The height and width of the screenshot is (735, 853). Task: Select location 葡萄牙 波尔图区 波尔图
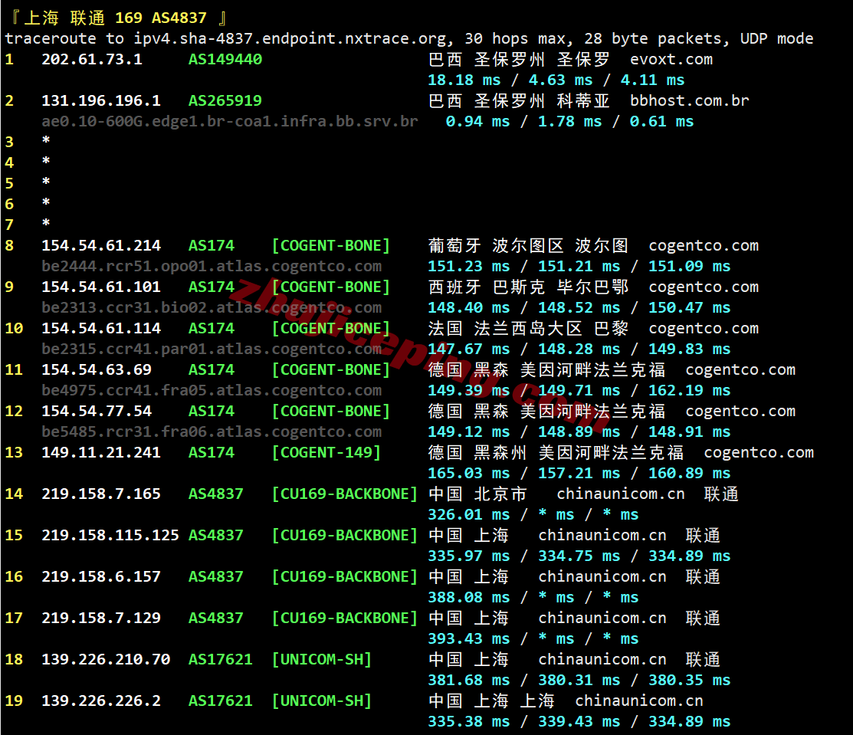528,245
